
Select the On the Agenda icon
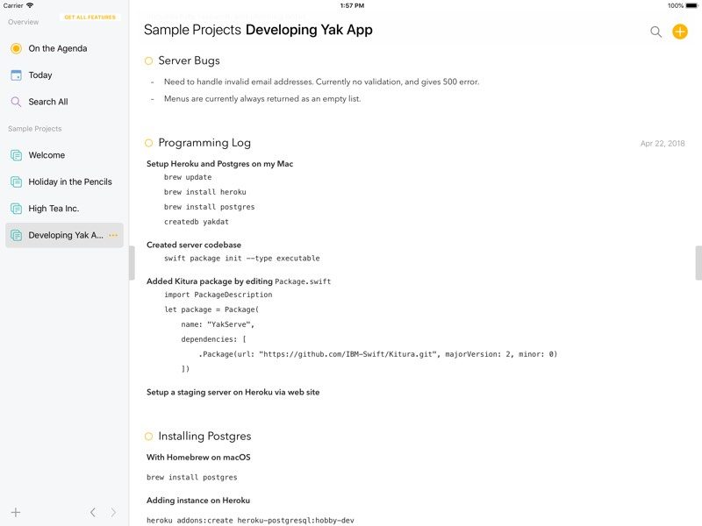coord(16,48)
